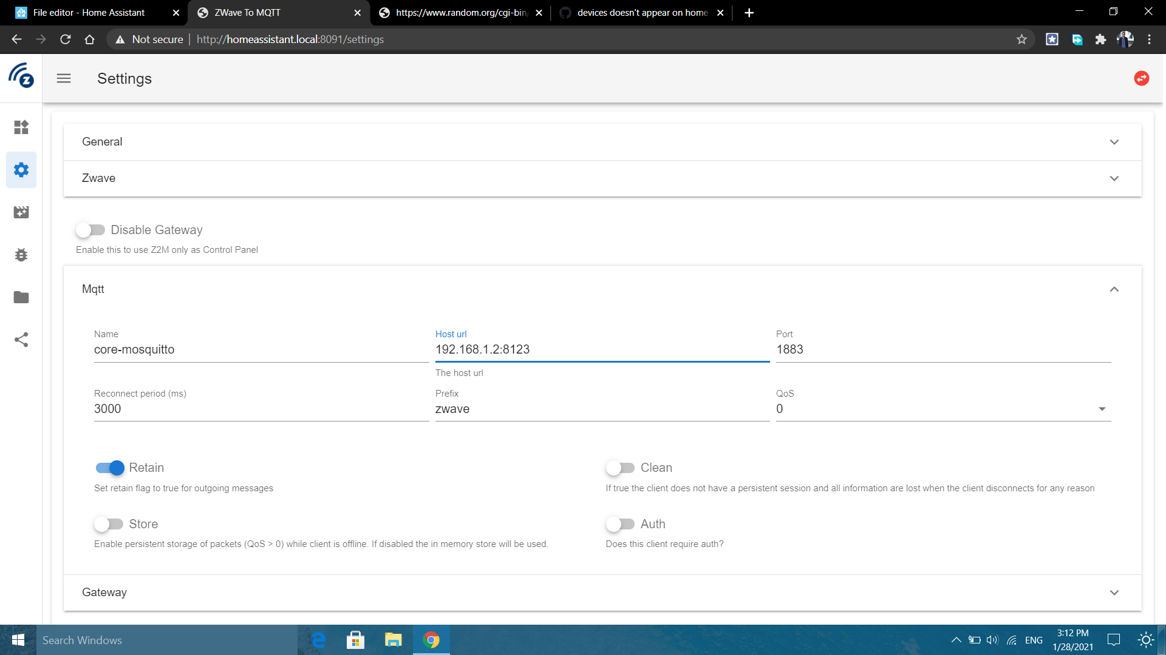Open the Store folder icon in sidebar

tap(21, 297)
